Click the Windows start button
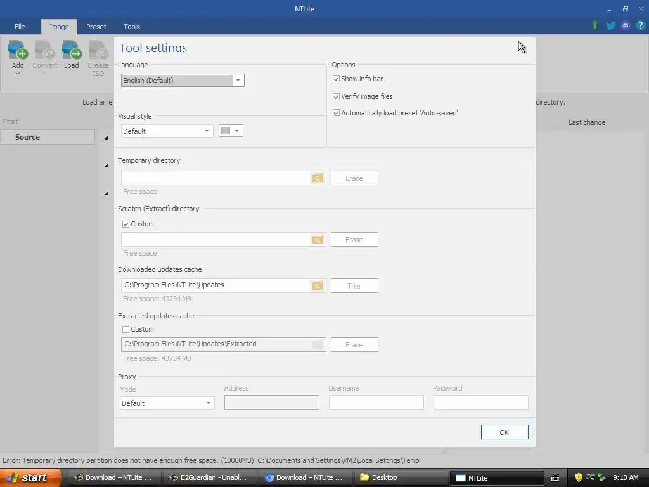Viewport: 649px width, 487px height. click(x=30, y=477)
